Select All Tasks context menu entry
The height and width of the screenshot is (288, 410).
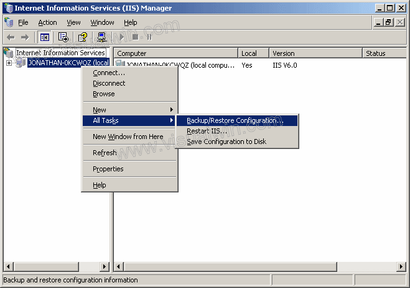coord(129,120)
